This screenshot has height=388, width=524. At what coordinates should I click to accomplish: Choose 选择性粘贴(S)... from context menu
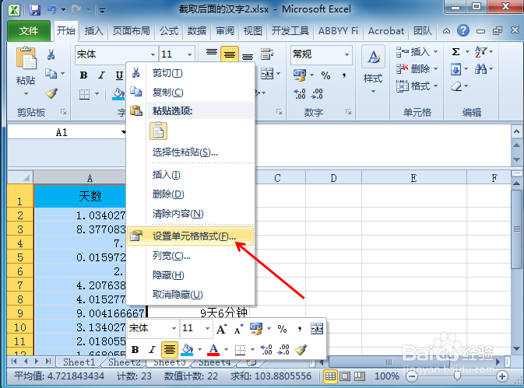pyautogui.click(x=190, y=152)
